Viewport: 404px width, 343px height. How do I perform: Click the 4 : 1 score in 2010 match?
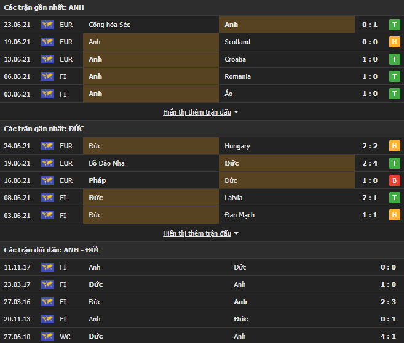[387, 336]
